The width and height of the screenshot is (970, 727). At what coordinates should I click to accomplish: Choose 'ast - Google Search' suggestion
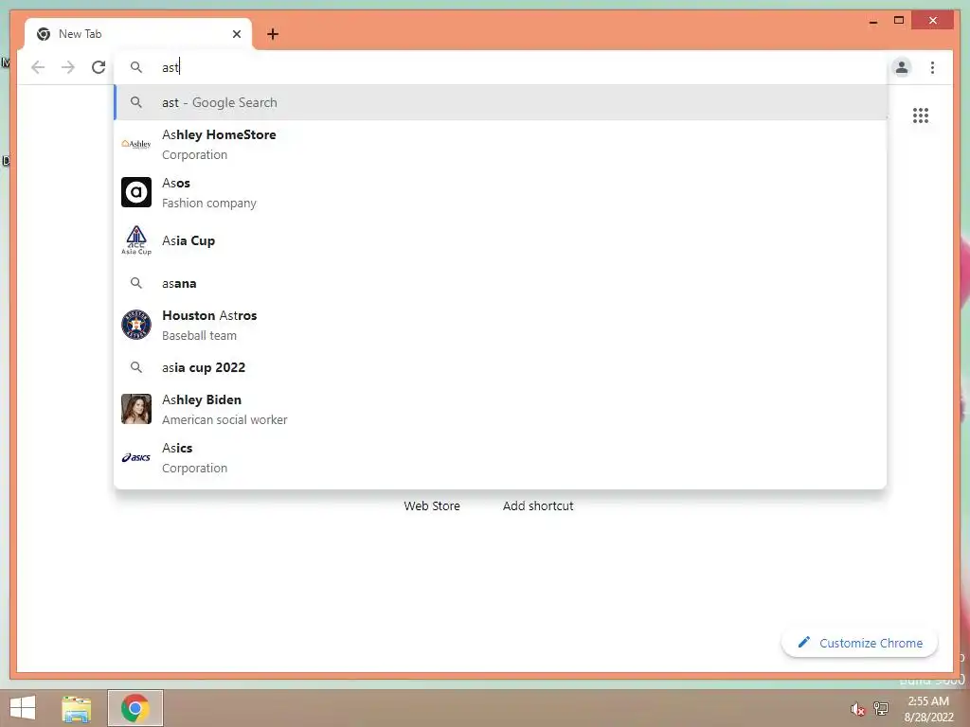[x=500, y=102]
